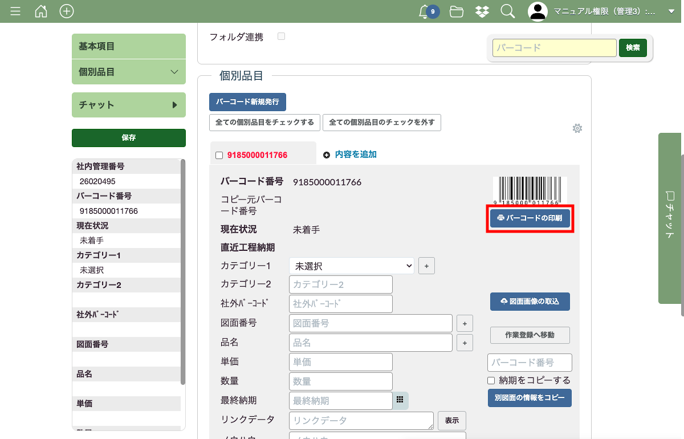Check the box next to 9185000011766
The height and width of the screenshot is (439, 684).
(x=219, y=155)
